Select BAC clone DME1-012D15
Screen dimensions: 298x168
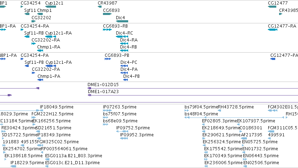[103, 85]
